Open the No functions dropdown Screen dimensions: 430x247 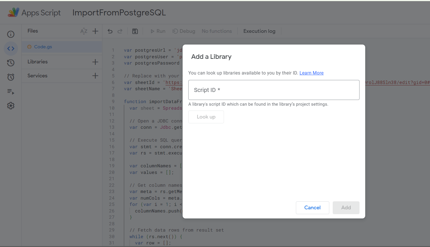pos(217,31)
